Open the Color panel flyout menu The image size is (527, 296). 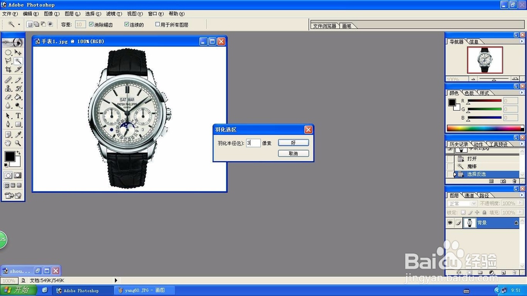(x=522, y=92)
